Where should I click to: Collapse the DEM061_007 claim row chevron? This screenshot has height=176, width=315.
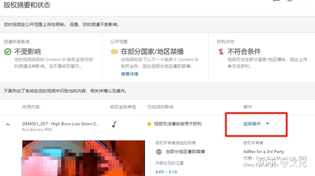[x=7, y=124]
